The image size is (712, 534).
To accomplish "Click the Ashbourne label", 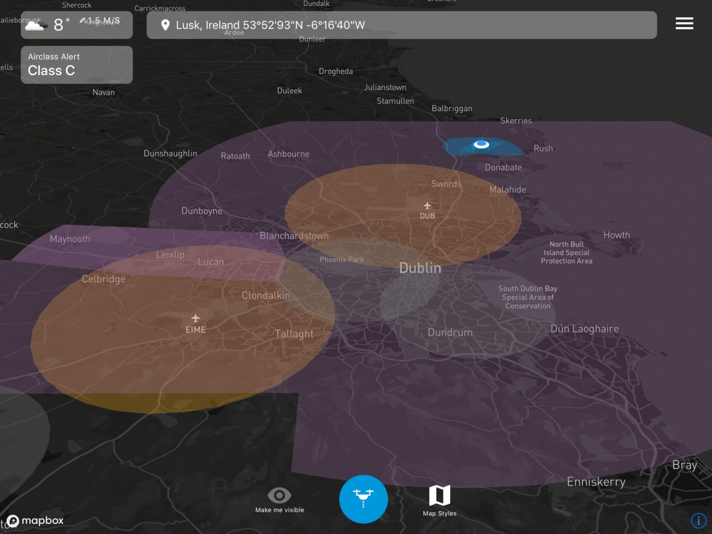I will coord(289,154).
